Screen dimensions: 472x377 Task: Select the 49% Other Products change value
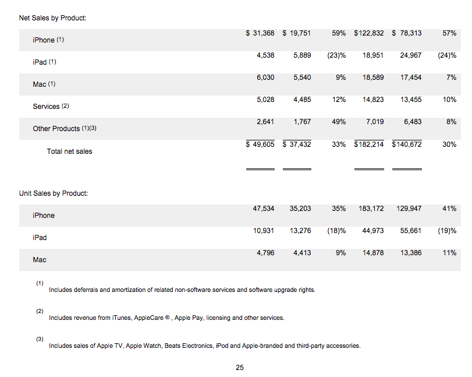coord(339,122)
